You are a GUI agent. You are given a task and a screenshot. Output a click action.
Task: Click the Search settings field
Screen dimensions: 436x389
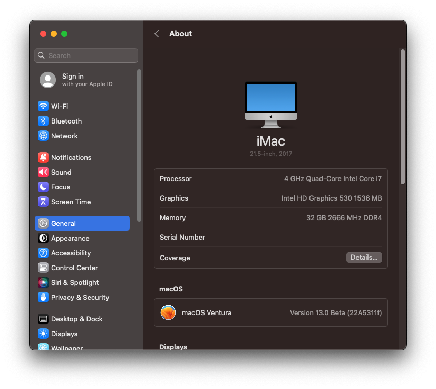[x=86, y=55]
